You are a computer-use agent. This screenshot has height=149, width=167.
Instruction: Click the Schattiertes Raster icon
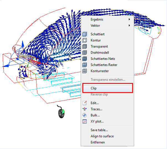85,65
